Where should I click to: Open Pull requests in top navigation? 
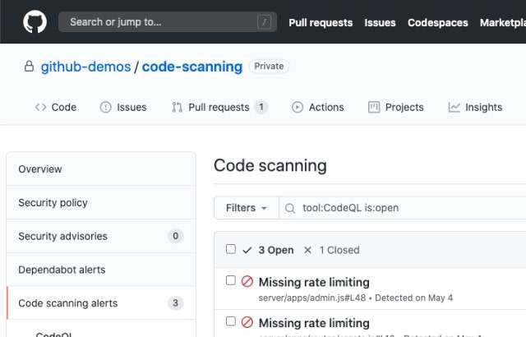321,22
